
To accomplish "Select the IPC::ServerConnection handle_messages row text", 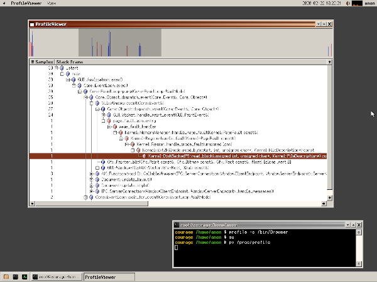I will coord(187,191).
